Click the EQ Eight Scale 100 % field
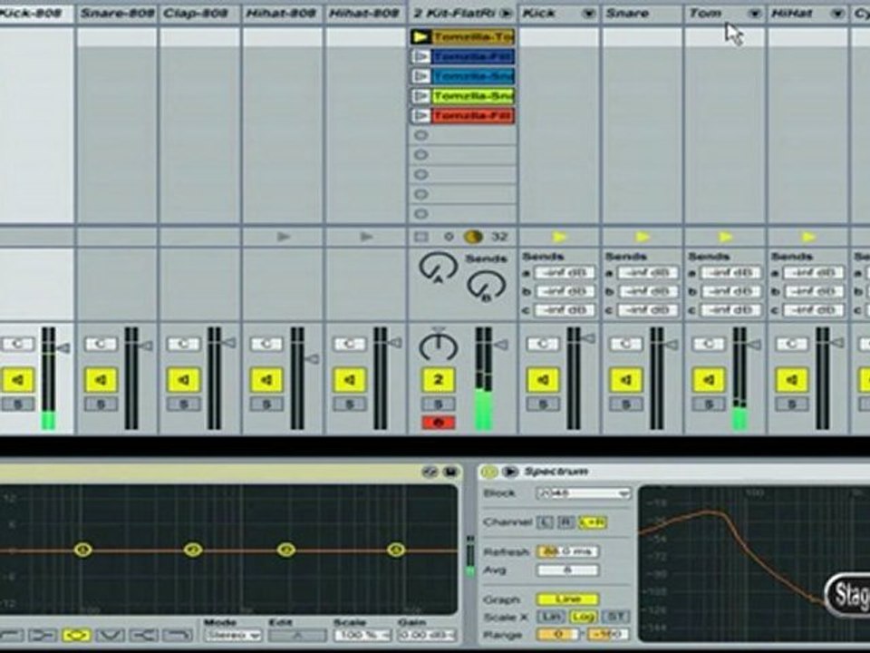This screenshot has height=653, width=870. pyautogui.click(x=362, y=635)
